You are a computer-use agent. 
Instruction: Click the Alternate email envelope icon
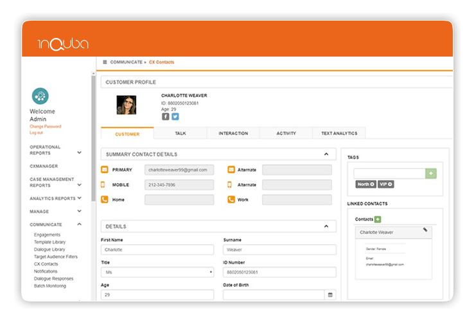click(x=231, y=170)
